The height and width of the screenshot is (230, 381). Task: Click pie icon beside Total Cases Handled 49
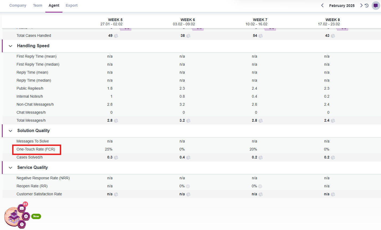click(116, 36)
